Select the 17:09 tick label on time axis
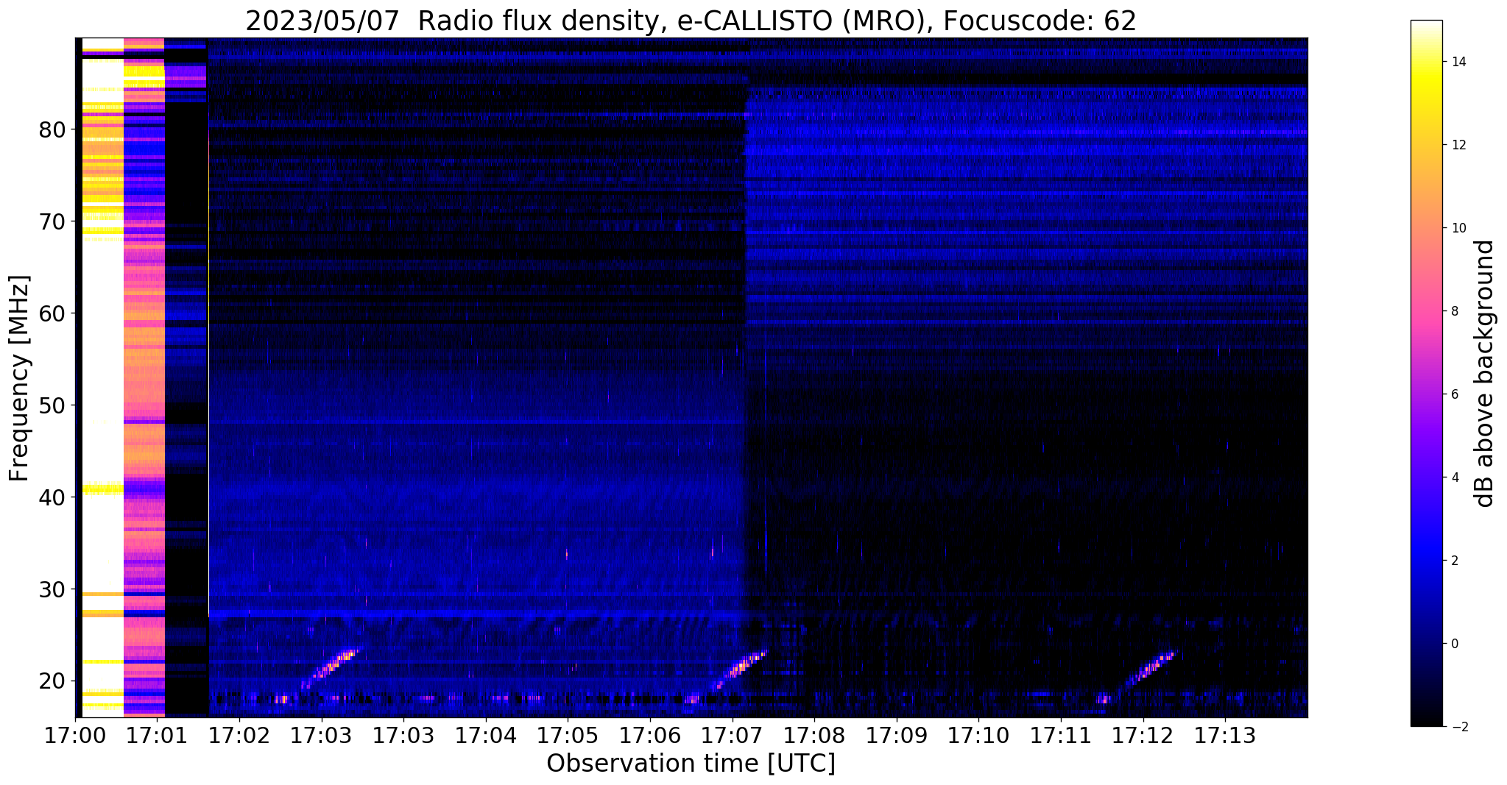The width and height of the screenshot is (1507, 785). (x=896, y=736)
